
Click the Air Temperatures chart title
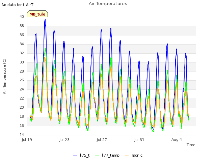(x=108, y=4)
